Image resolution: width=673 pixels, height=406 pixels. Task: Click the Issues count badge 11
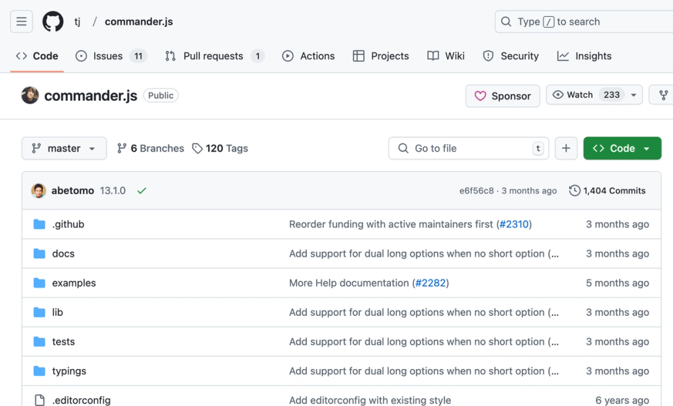(x=138, y=56)
